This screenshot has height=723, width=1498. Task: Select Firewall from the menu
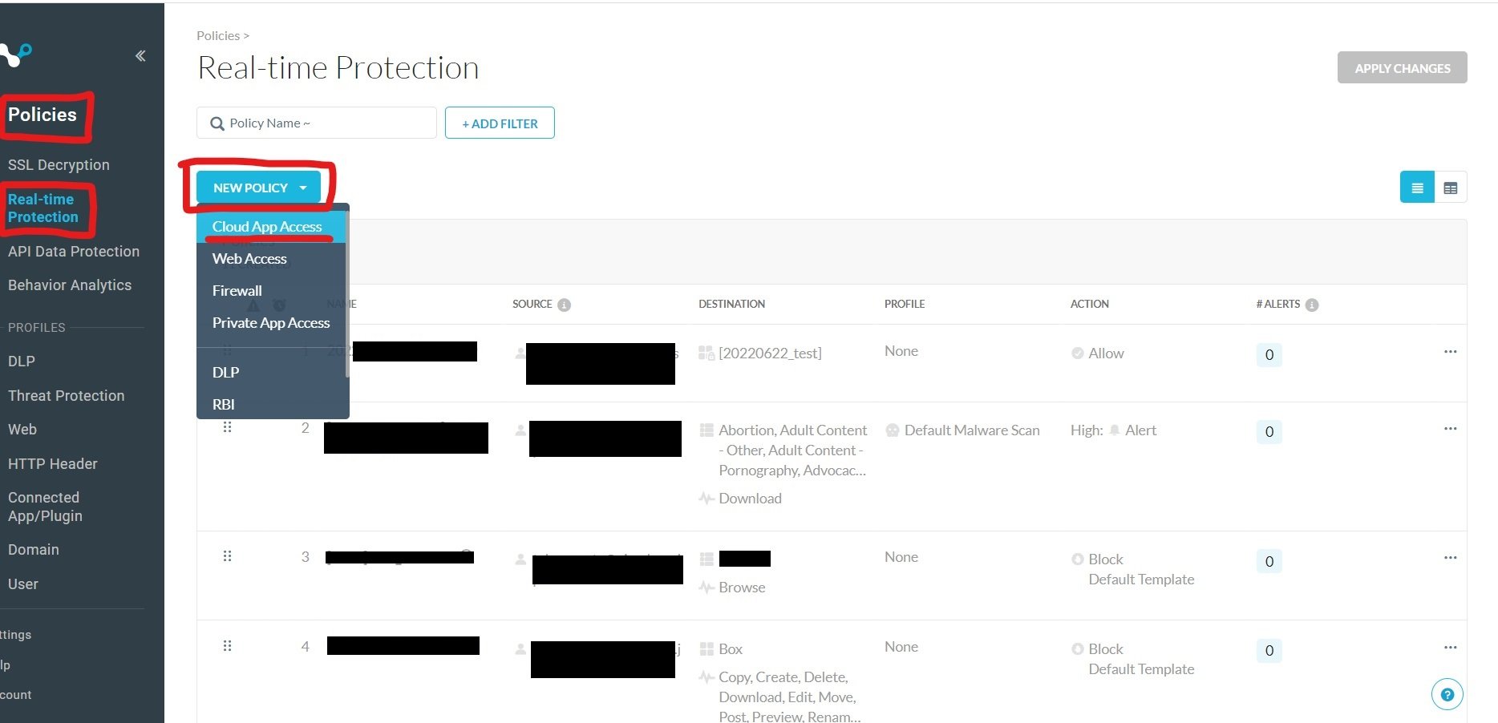pyautogui.click(x=271, y=291)
